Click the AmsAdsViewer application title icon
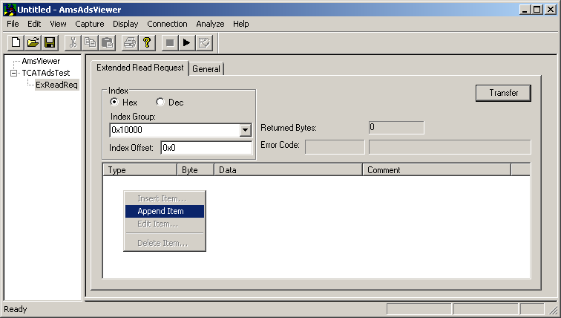Screen dimensions: 561x318 click(x=10, y=10)
